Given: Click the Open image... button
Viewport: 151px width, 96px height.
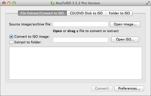Looking at the screenshot, I should [125, 24].
